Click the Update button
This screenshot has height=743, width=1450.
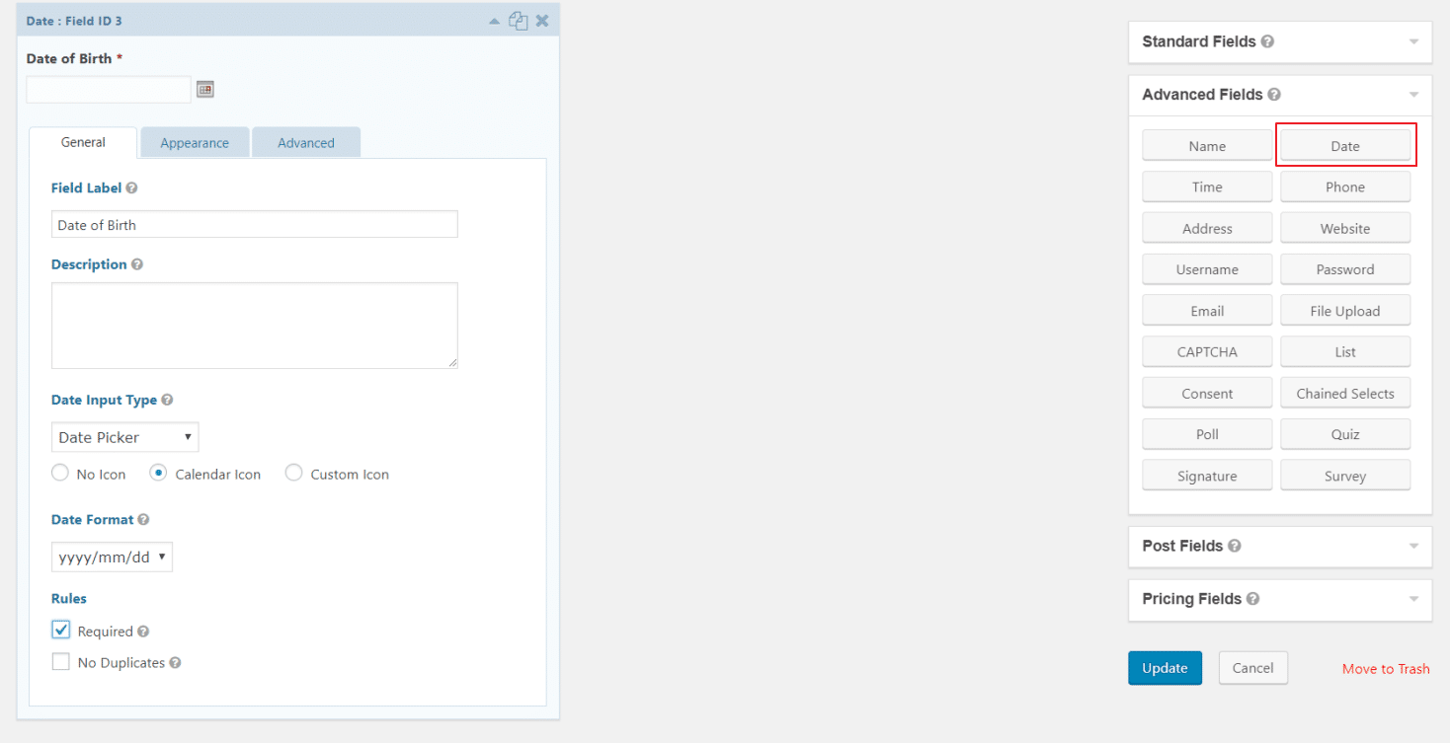pyautogui.click(x=1165, y=668)
